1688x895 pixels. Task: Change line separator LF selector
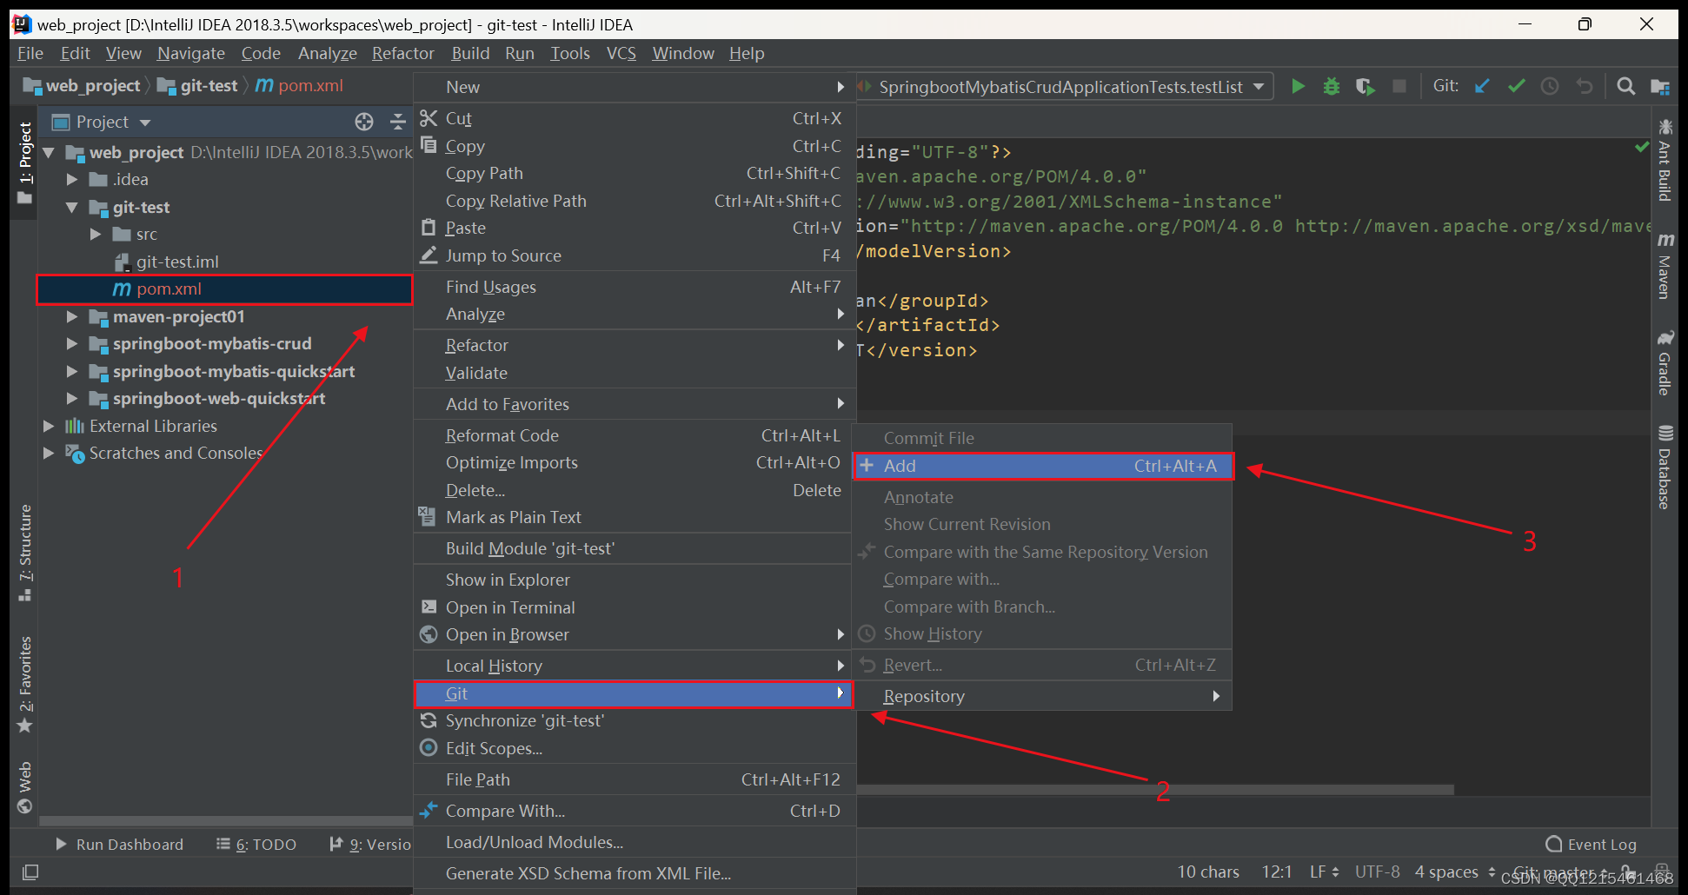[1325, 872]
